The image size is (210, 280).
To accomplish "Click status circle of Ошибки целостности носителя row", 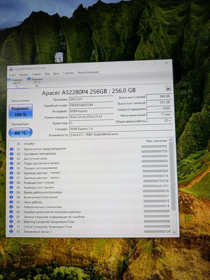I will click(11, 212).
